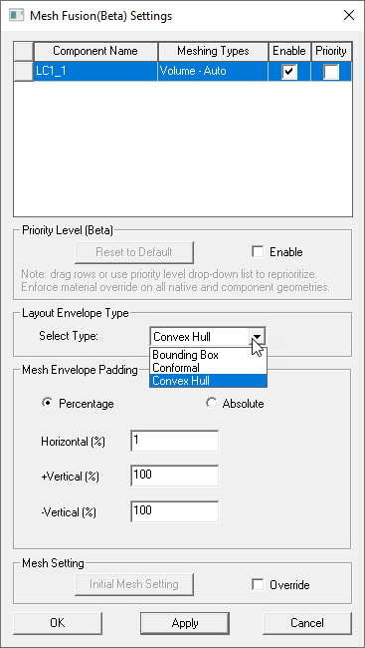Click the Component Name column header
This screenshot has height=648, width=365.
coord(95,51)
